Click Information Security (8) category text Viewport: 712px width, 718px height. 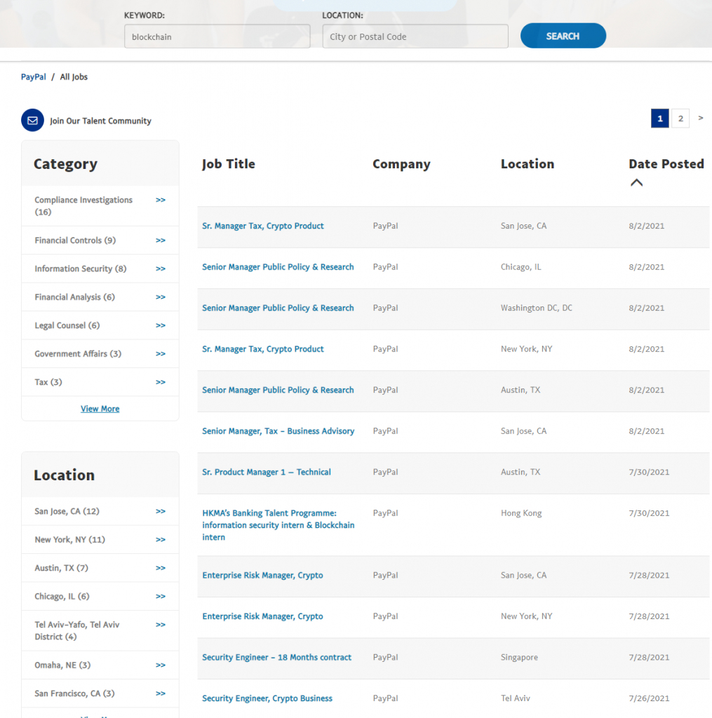coord(81,269)
